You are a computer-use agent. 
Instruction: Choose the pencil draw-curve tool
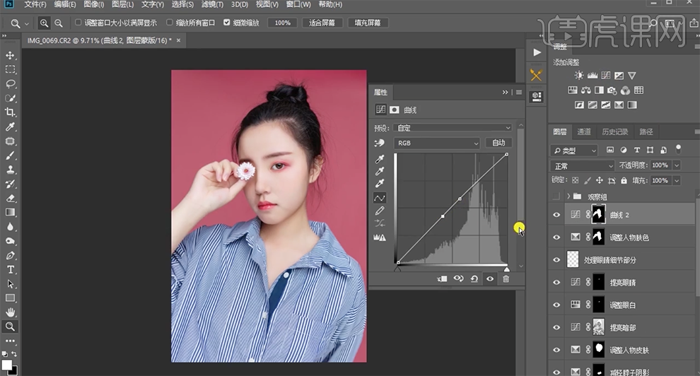tap(380, 211)
